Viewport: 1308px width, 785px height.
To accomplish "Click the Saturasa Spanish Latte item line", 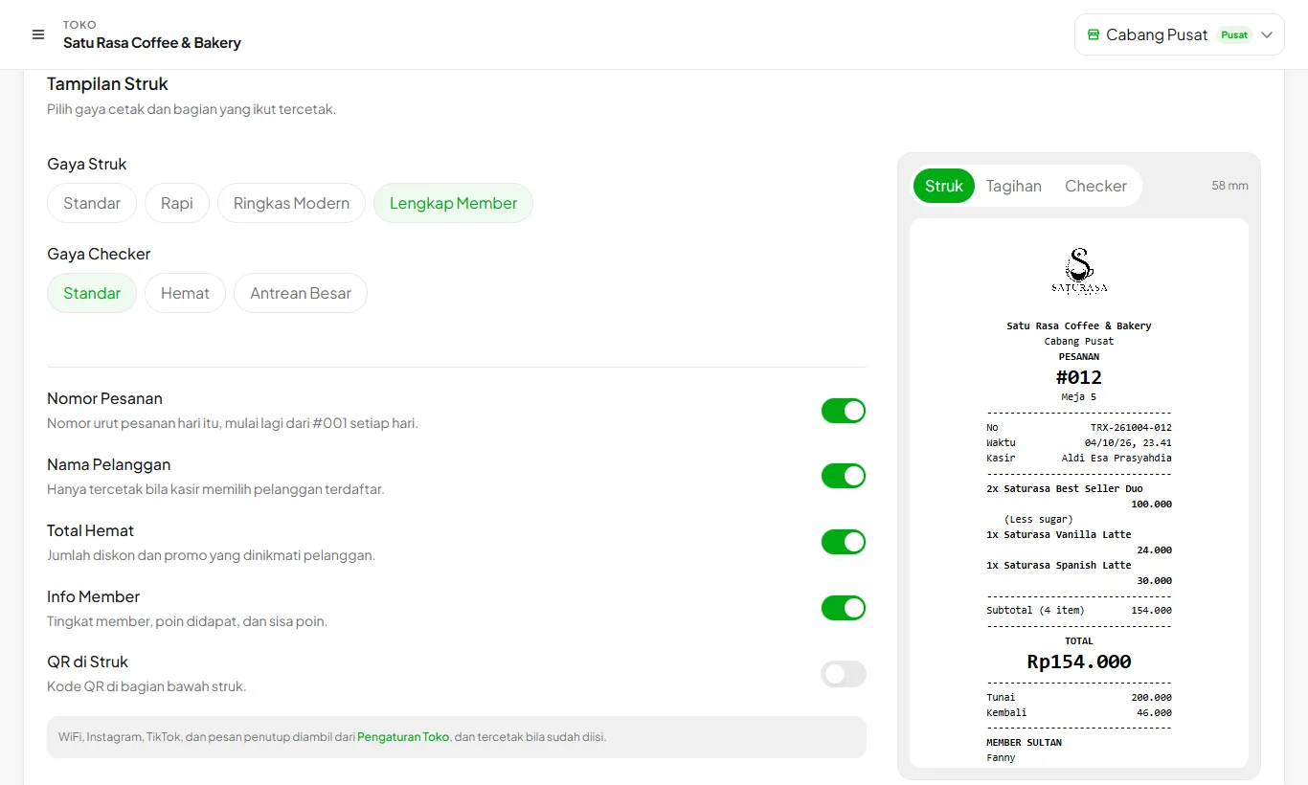I will pyautogui.click(x=1059, y=566).
